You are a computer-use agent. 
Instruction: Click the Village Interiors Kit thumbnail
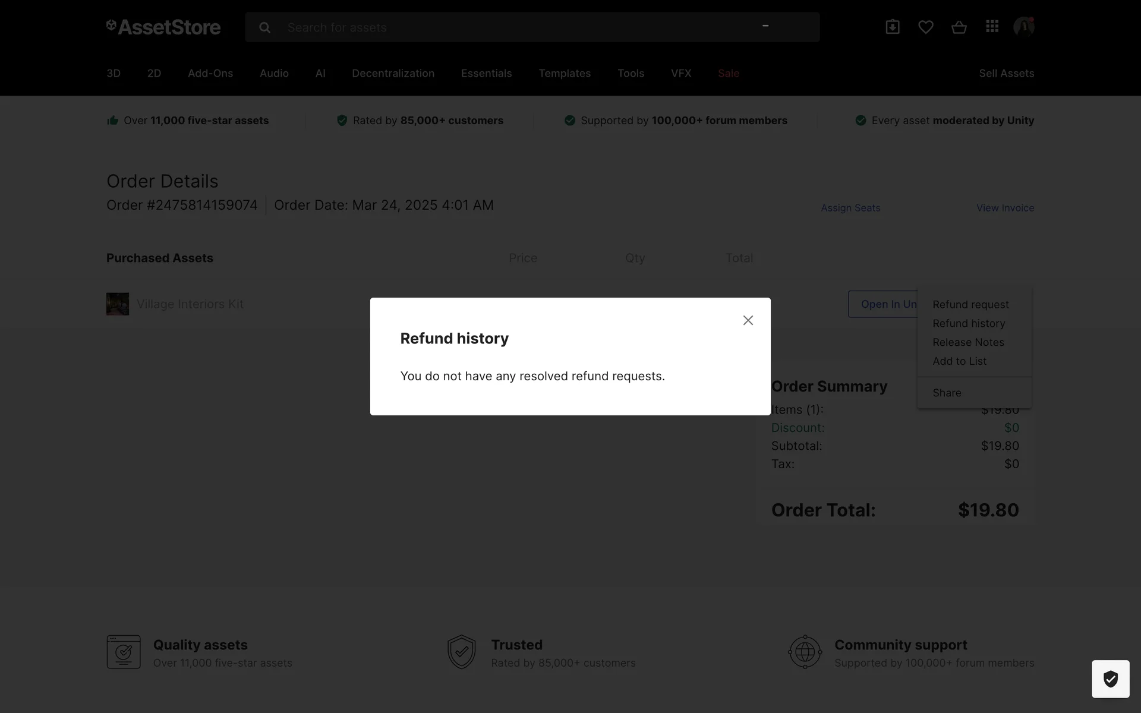click(x=118, y=304)
